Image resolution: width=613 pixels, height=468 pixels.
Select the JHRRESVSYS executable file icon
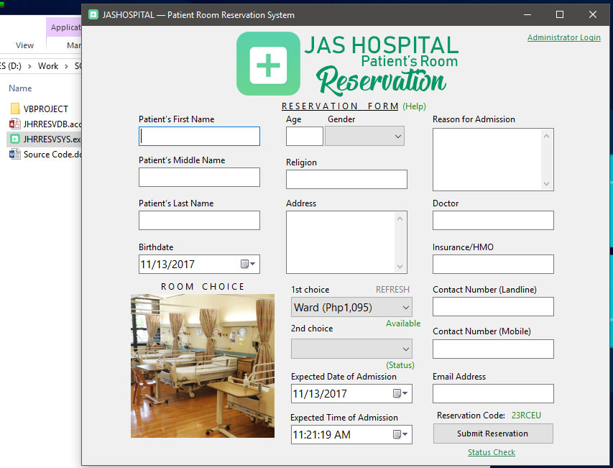pos(15,139)
